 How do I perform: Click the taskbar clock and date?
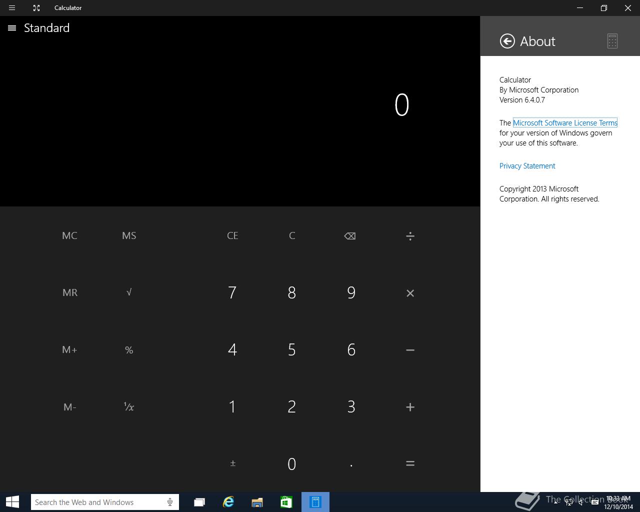(618, 502)
